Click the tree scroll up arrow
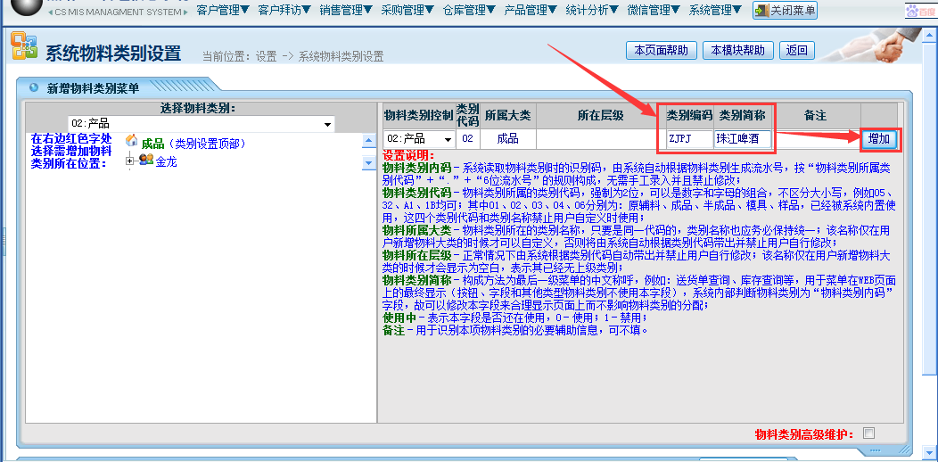This screenshot has height=462, width=938. click(x=369, y=143)
